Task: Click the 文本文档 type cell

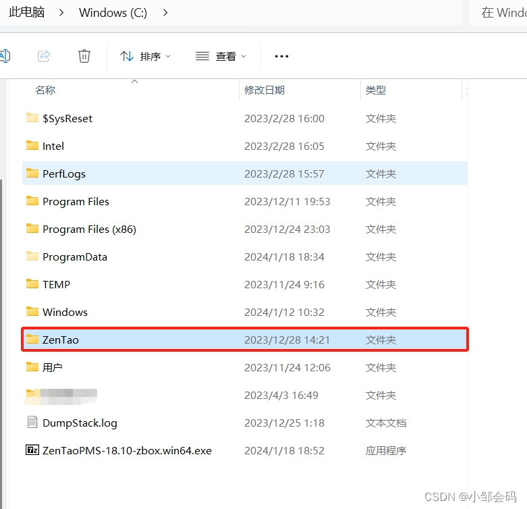Action: (x=386, y=423)
